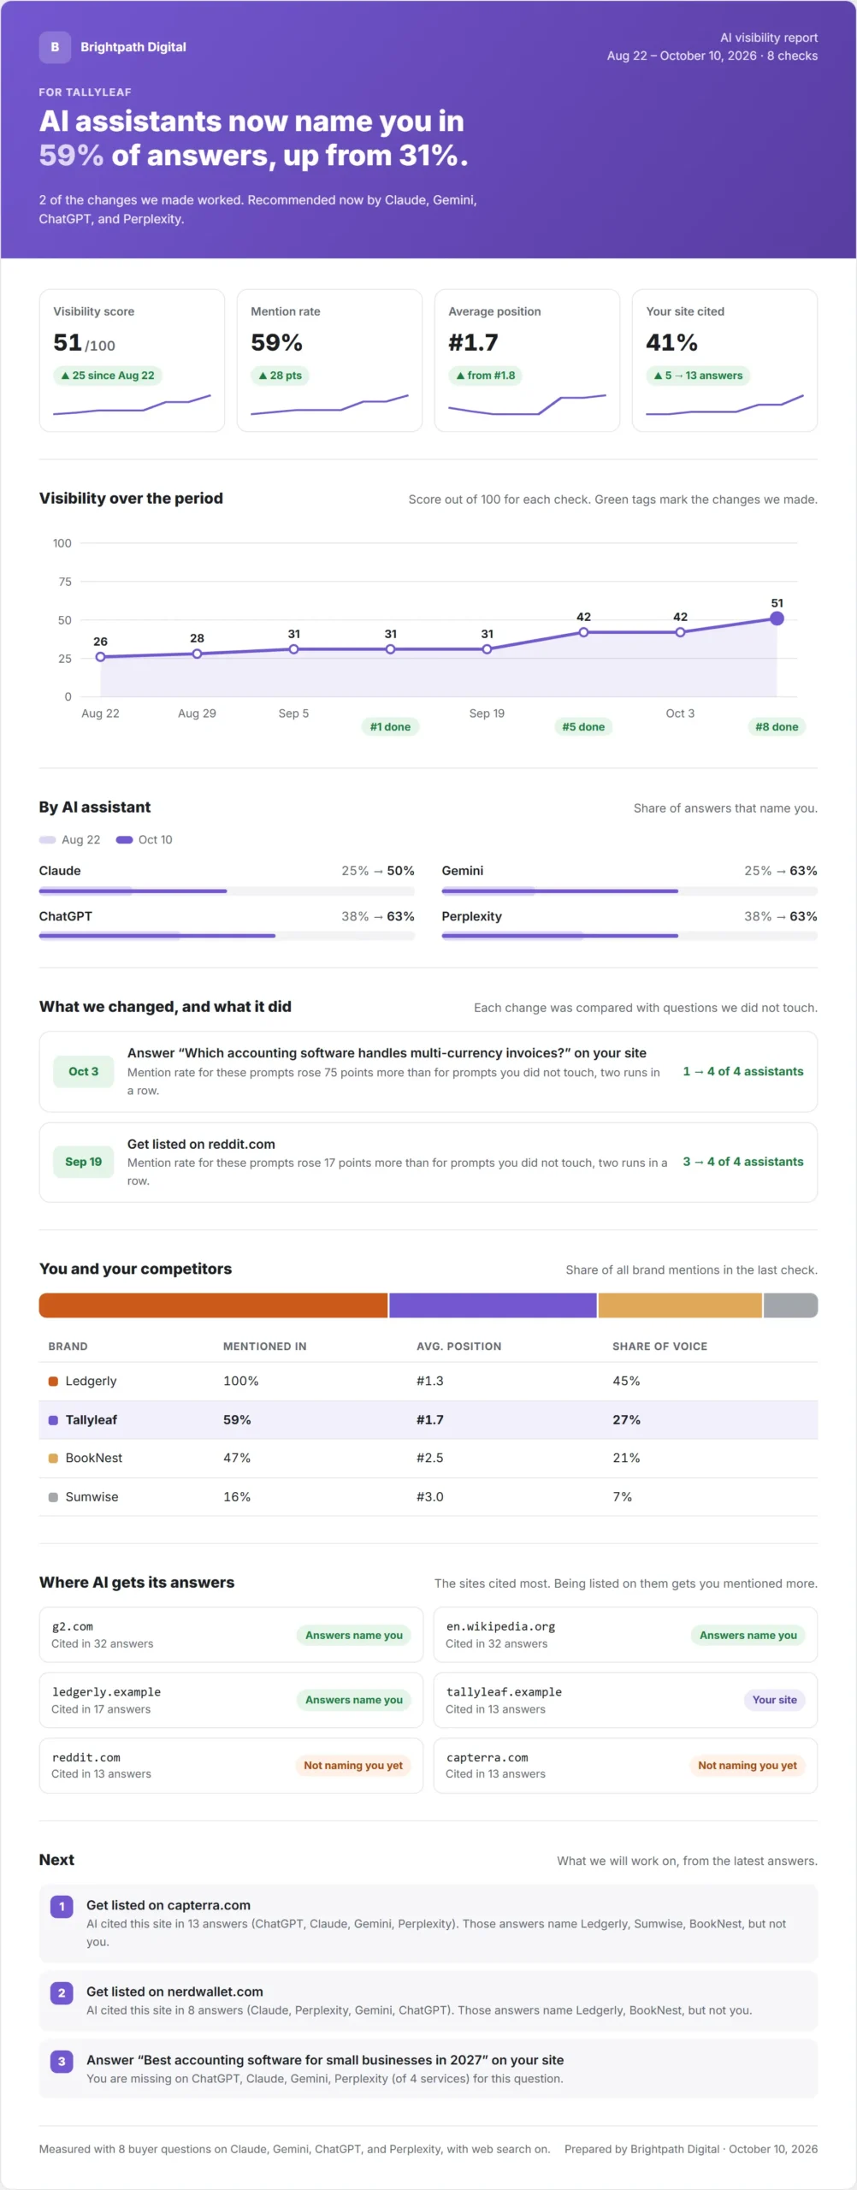This screenshot has height=2190, width=857.
Task: Click the reddit.com source name
Action: (86, 1757)
